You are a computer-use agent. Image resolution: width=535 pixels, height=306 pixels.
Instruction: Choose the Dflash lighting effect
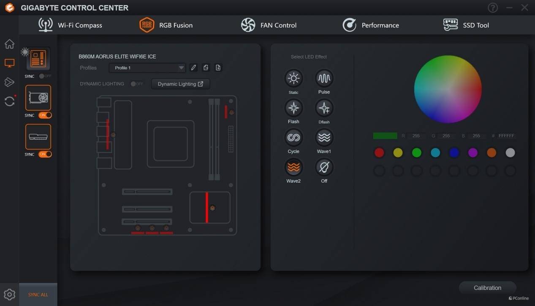[324, 108]
